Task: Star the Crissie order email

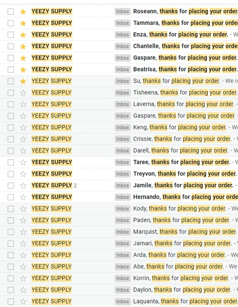Action: [x=23, y=139]
